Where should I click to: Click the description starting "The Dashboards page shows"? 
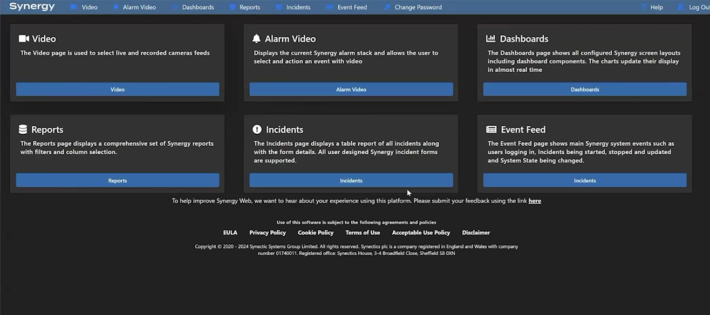coord(584,61)
